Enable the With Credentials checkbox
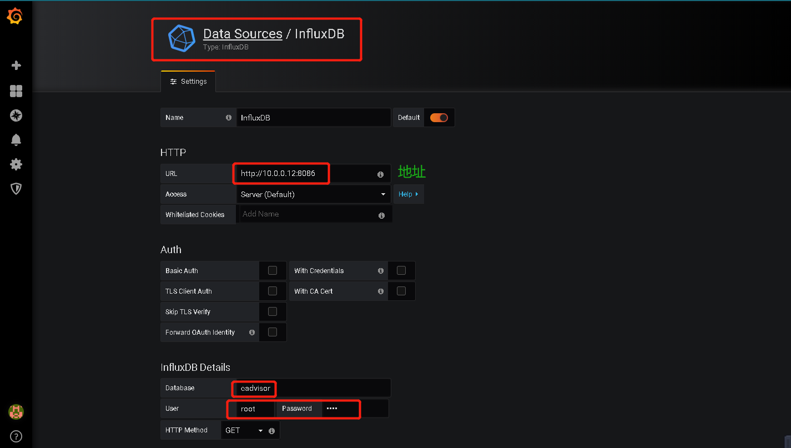 coord(401,270)
